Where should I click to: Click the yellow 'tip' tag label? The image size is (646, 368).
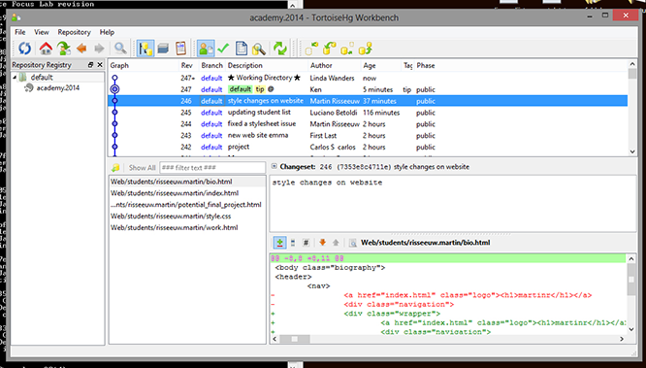pyautogui.click(x=260, y=89)
